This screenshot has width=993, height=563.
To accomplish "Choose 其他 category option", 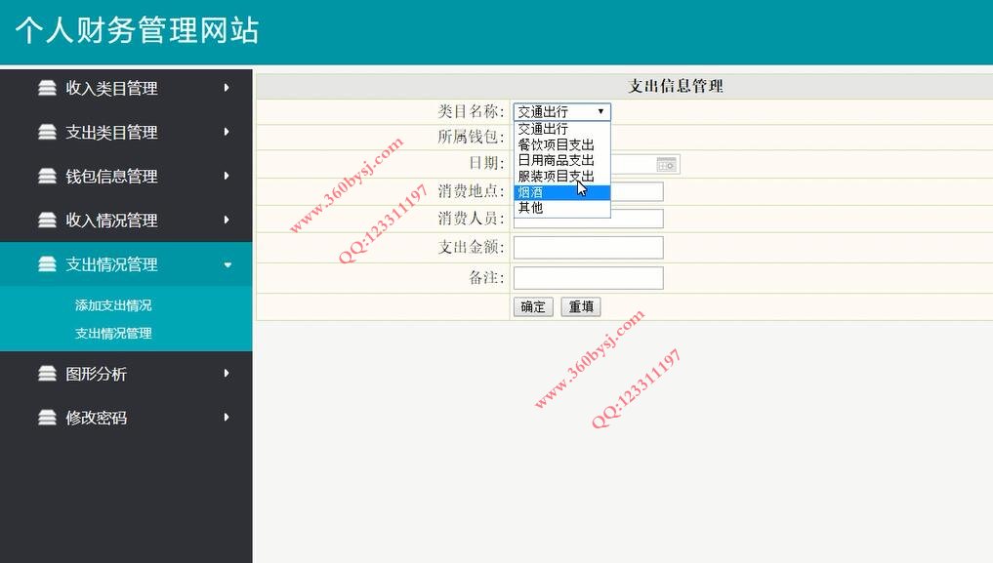I will click(561, 208).
